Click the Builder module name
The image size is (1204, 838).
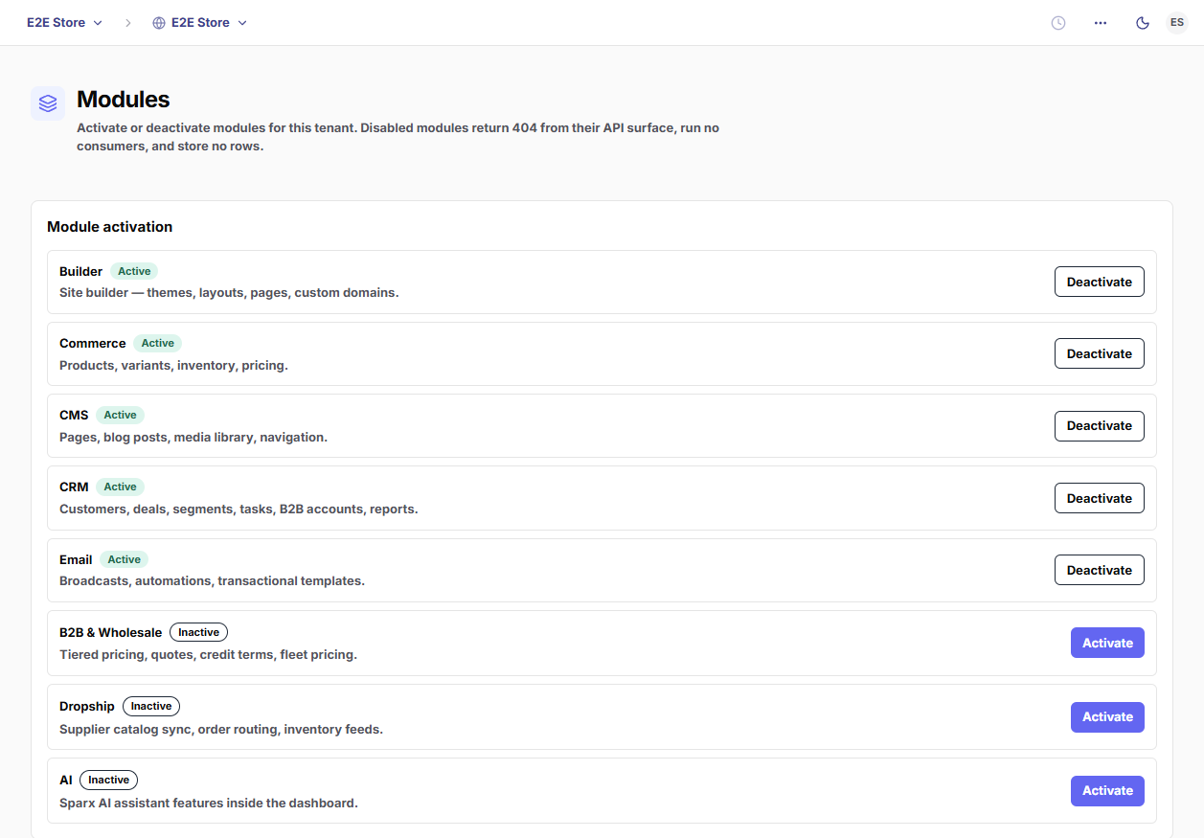pyautogui.click(x=80, y=272)
